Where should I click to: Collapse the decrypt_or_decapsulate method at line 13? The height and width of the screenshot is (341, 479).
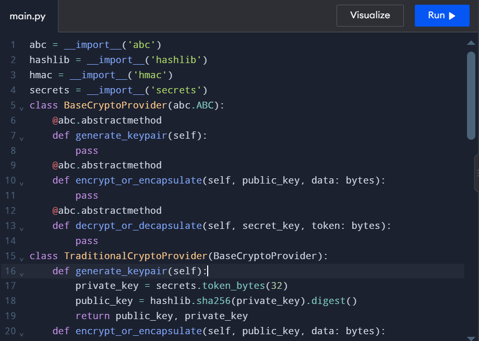tap(21, 228)
